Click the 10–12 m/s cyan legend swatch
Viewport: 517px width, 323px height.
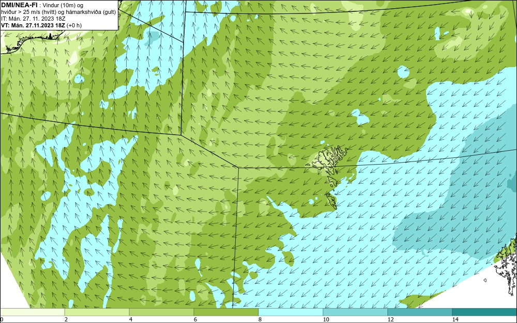356,312
